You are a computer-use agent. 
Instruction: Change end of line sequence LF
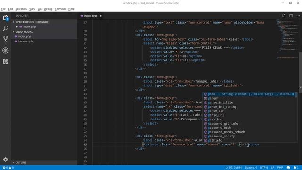pyautogui.click(x=272, y=168)
